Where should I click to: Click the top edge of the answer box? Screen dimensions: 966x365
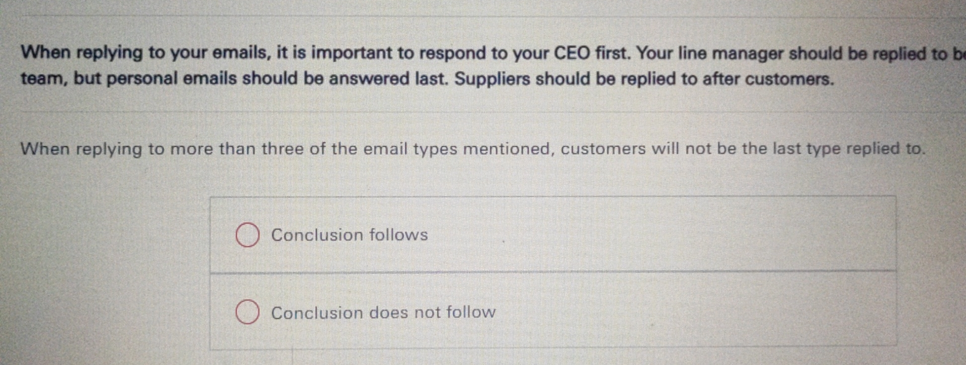point(553,197)
